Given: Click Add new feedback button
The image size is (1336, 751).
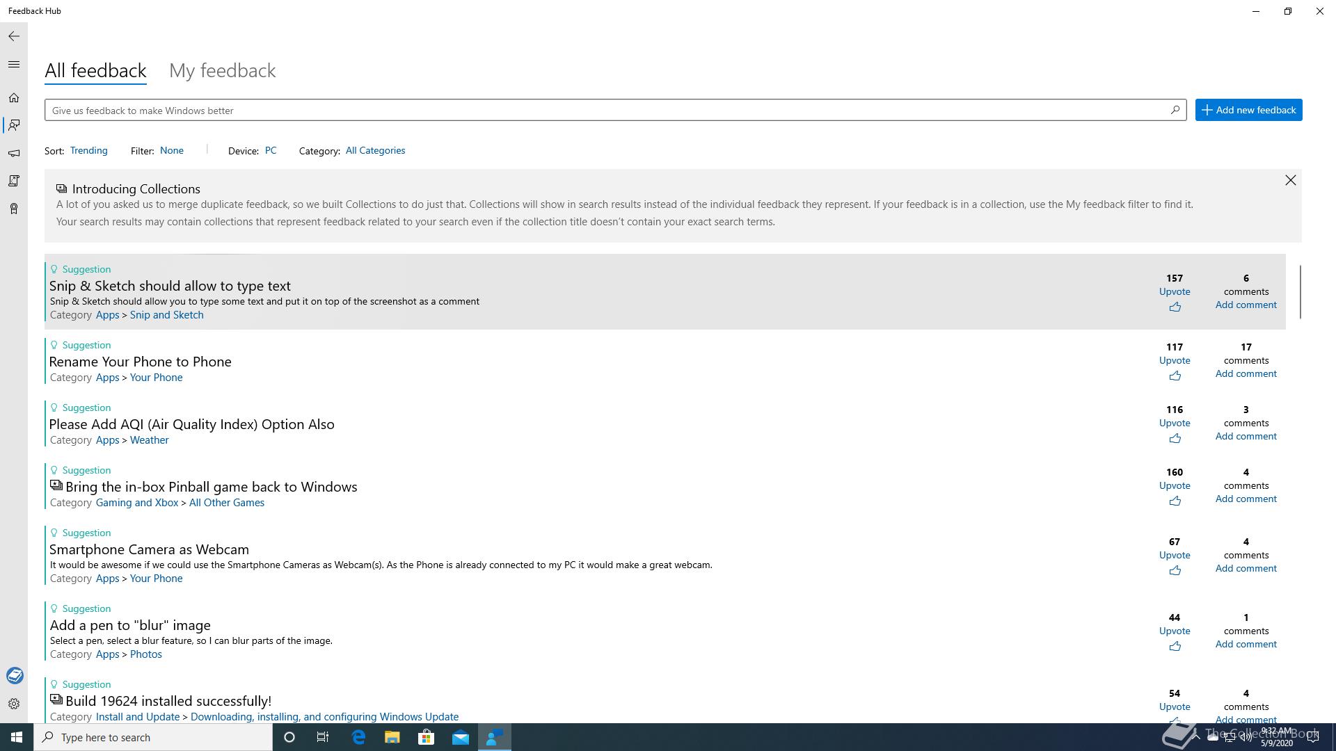Looking at the screenshot, I should [x=1249, y=110].
